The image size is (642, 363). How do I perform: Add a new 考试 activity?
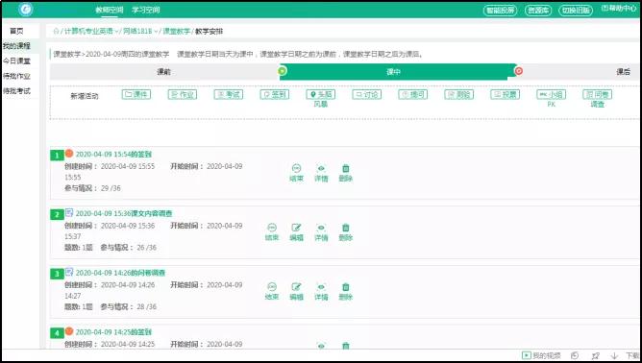[229, 94]
